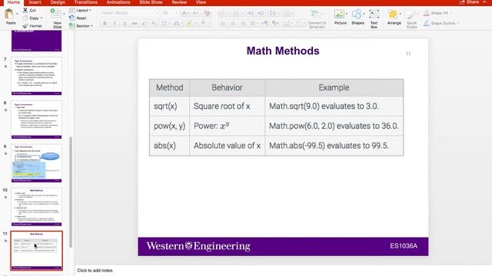Toggle Subscript formatting
This screenshot has width=492, height=276.
pos(154,23)
